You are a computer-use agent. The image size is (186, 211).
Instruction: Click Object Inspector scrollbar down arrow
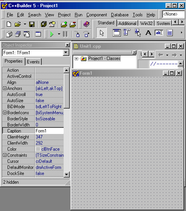pyautogui.click(x=67, y=175)
